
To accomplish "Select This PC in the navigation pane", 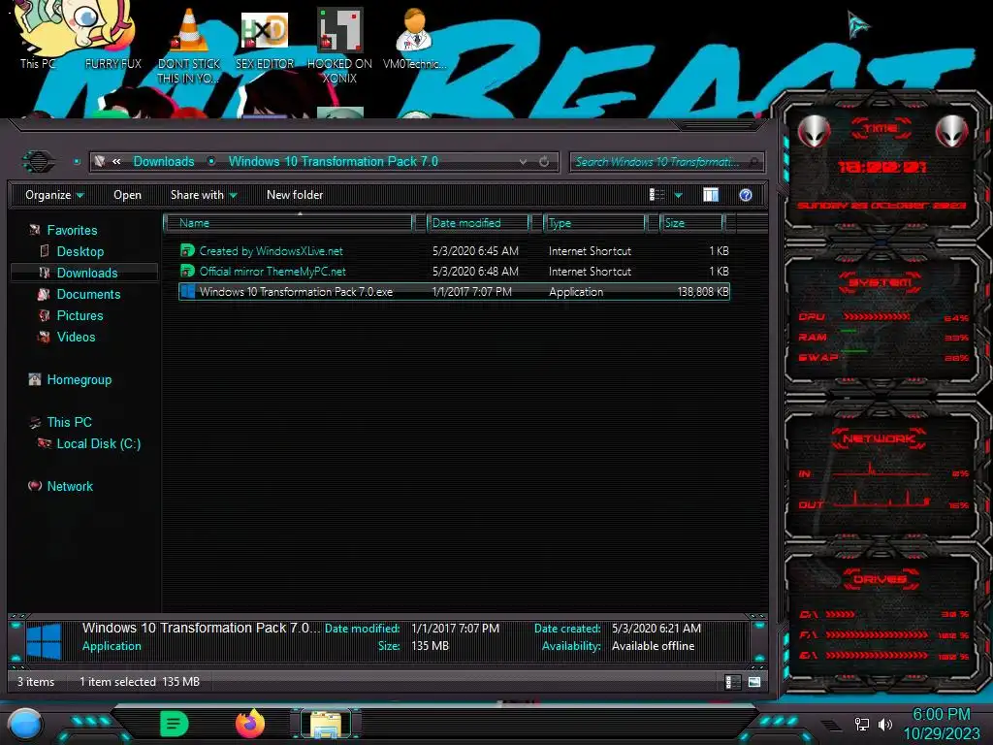I will [x=69, y=422].
